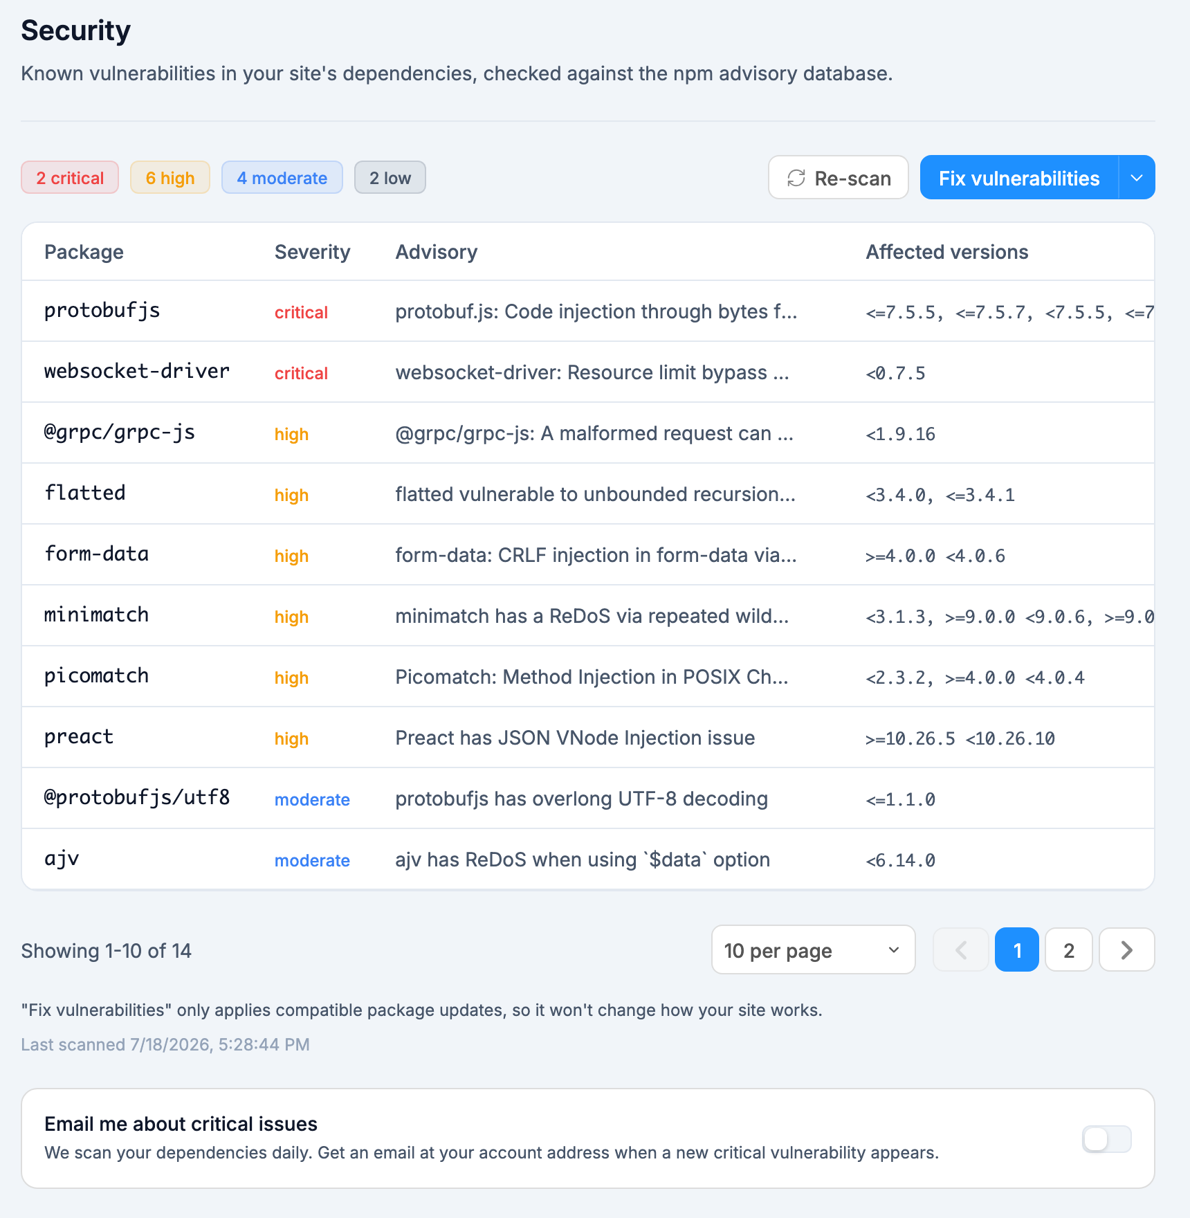Screen dimensions: 1190x1218
Task: Filter by 6 high badge
Action: click(170, 178)
